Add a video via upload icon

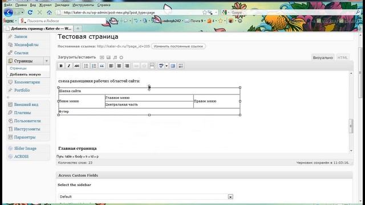point(108,58)
